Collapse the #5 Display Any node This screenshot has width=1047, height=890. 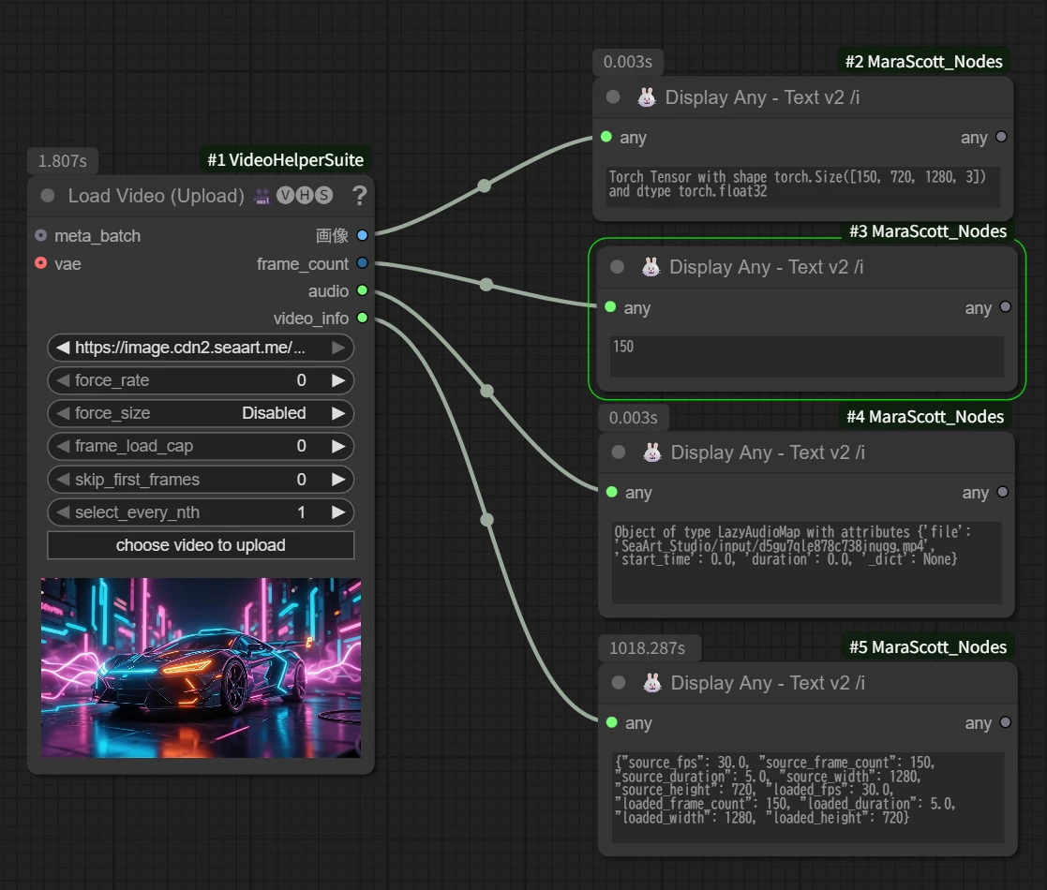619,683
